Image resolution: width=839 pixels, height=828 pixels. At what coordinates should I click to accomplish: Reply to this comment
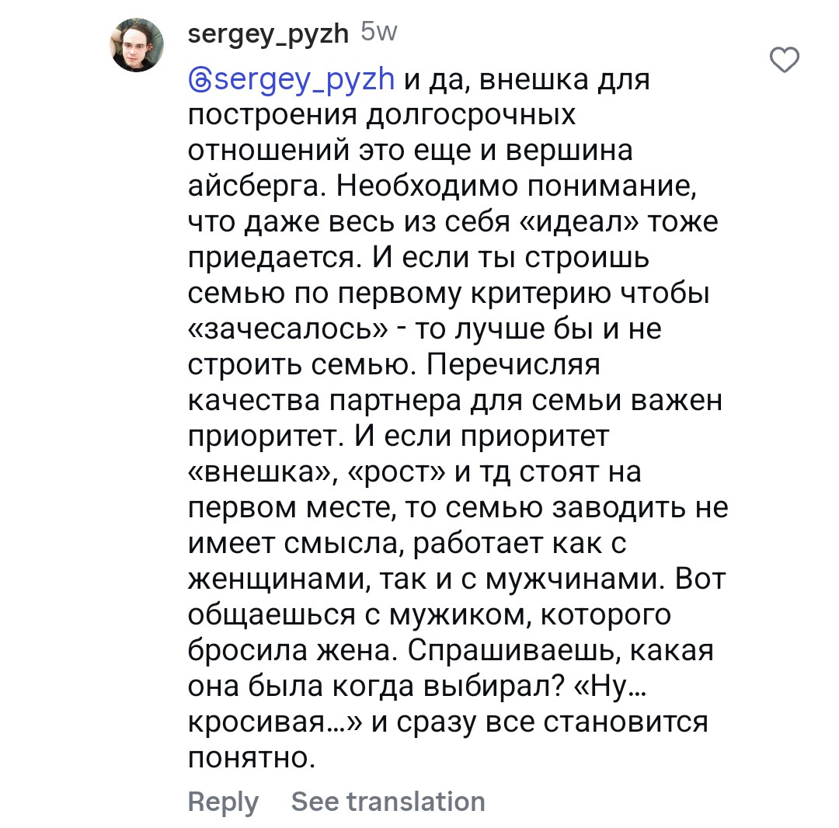point(223,801)
